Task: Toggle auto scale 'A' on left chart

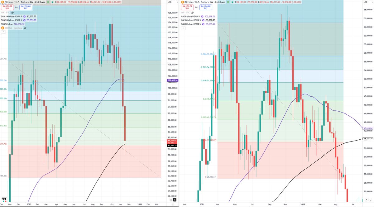Action: pyautogui.click(x=171, y=200)
